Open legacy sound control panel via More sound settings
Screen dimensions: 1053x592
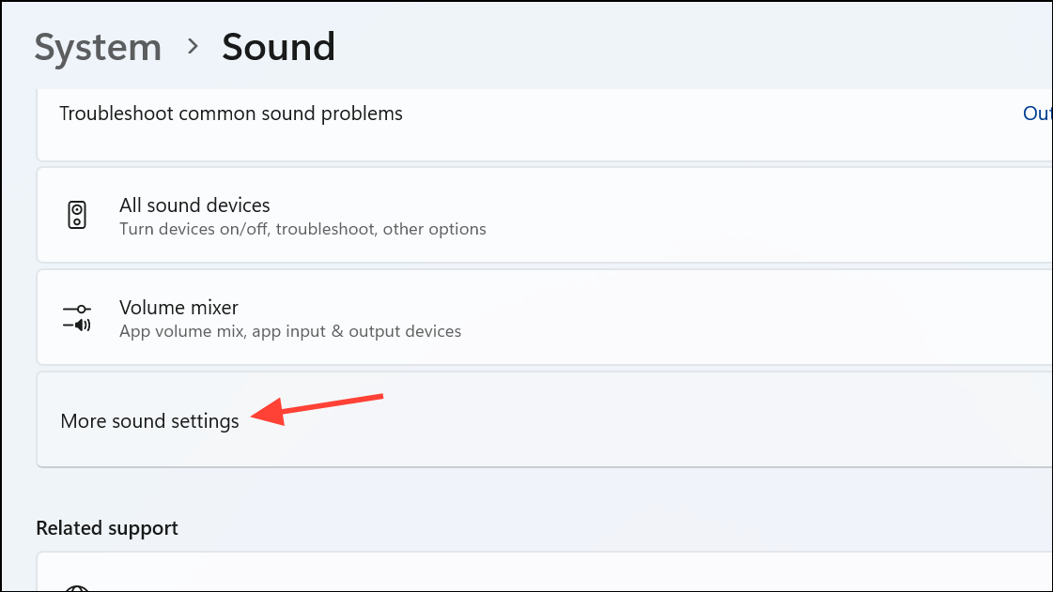pos(149,420)
